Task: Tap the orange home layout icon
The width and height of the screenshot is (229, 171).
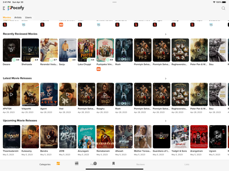Action: [58, 164]
